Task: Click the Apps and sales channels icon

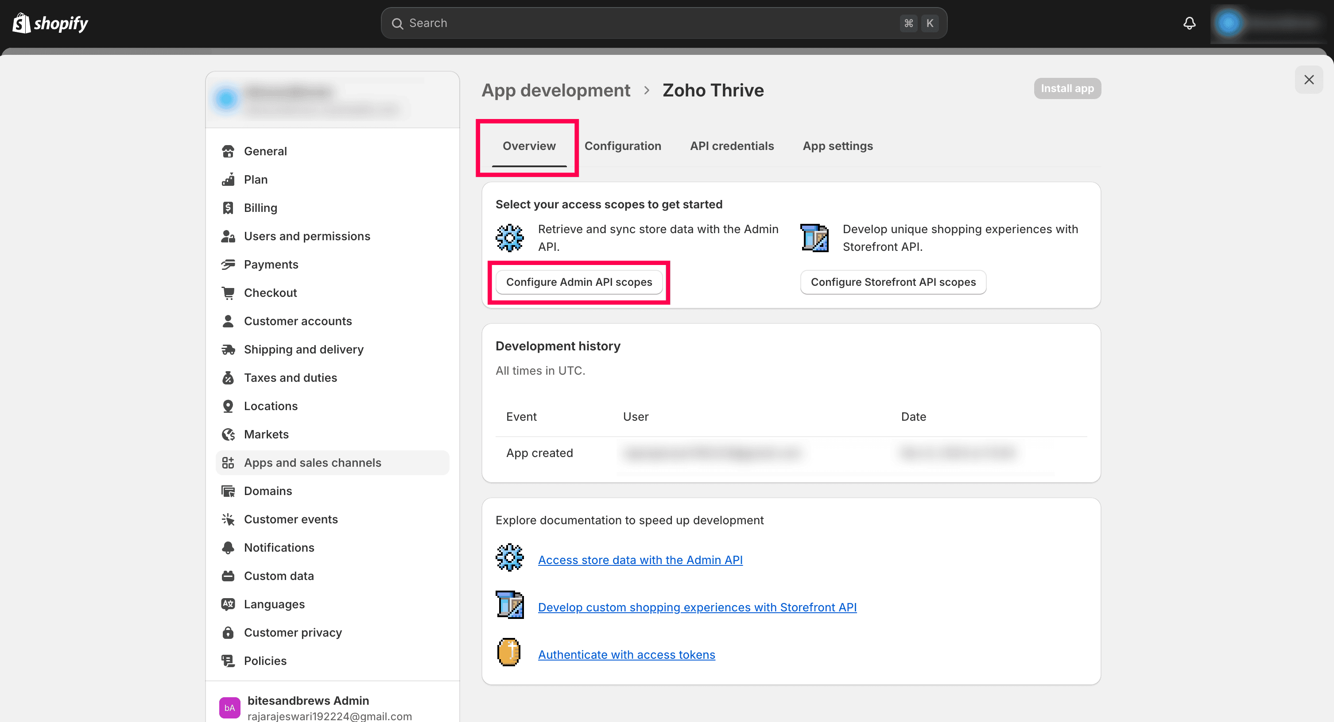Action: 229,462
